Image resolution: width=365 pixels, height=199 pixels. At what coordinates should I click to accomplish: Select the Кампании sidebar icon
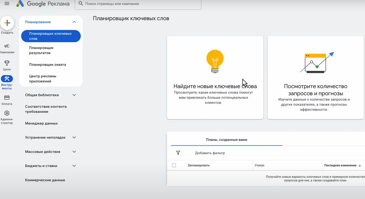[x=7, y=46]
